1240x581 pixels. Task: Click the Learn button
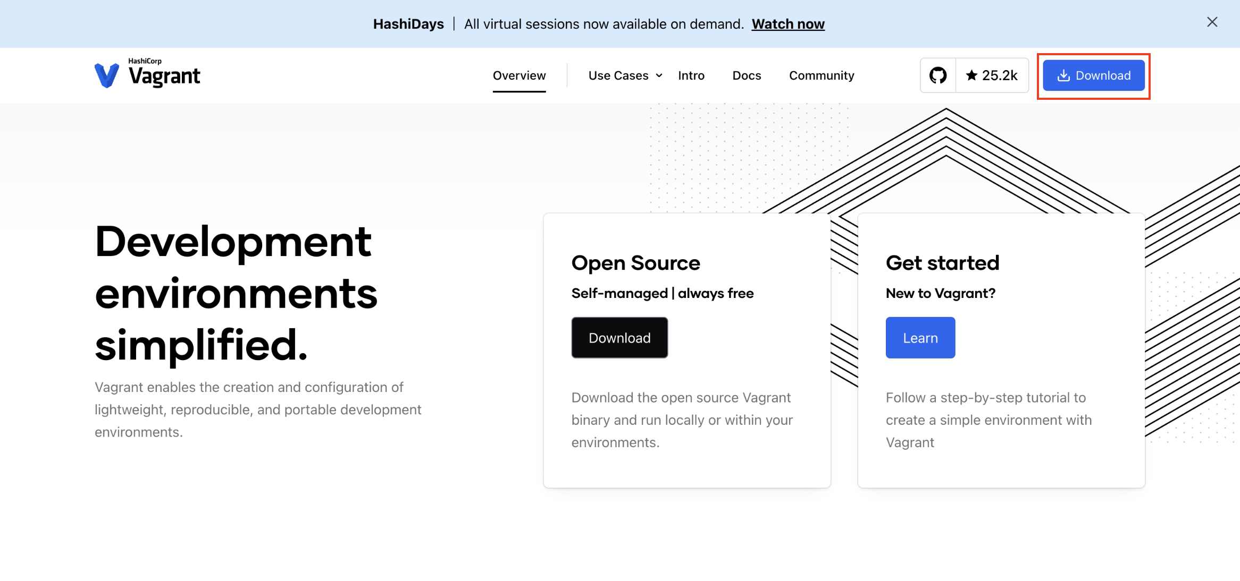point(920,338)
